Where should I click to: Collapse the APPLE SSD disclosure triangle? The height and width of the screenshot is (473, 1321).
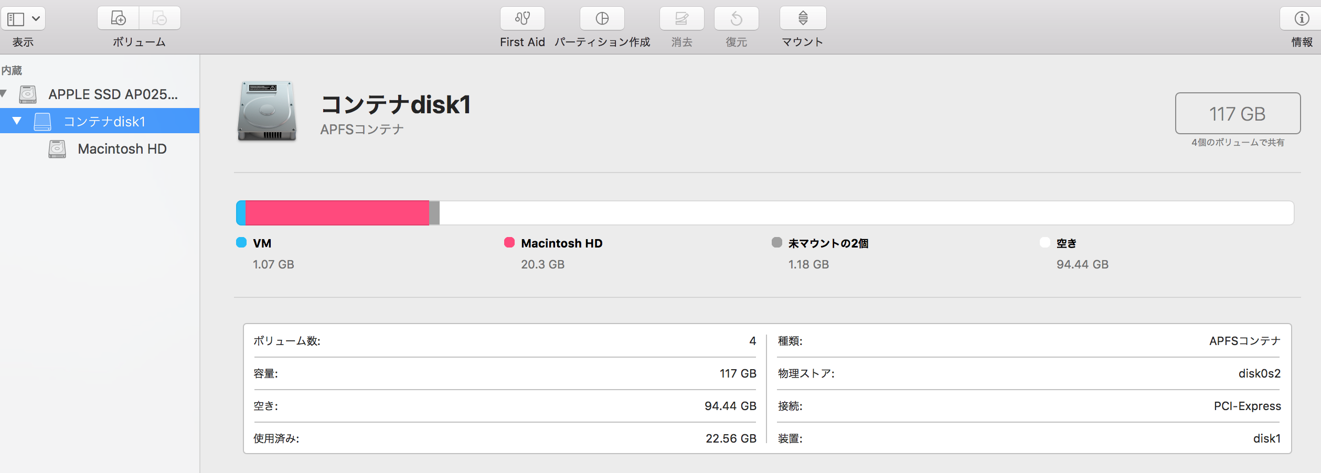click(x=4, y=94)
